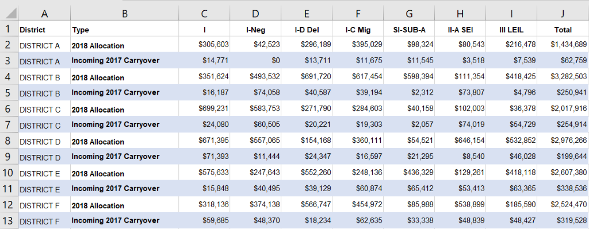Select cell with $1,434,689 total
Image resolution: width=589 pixels, height=229 pixels.
coord(563,45)
